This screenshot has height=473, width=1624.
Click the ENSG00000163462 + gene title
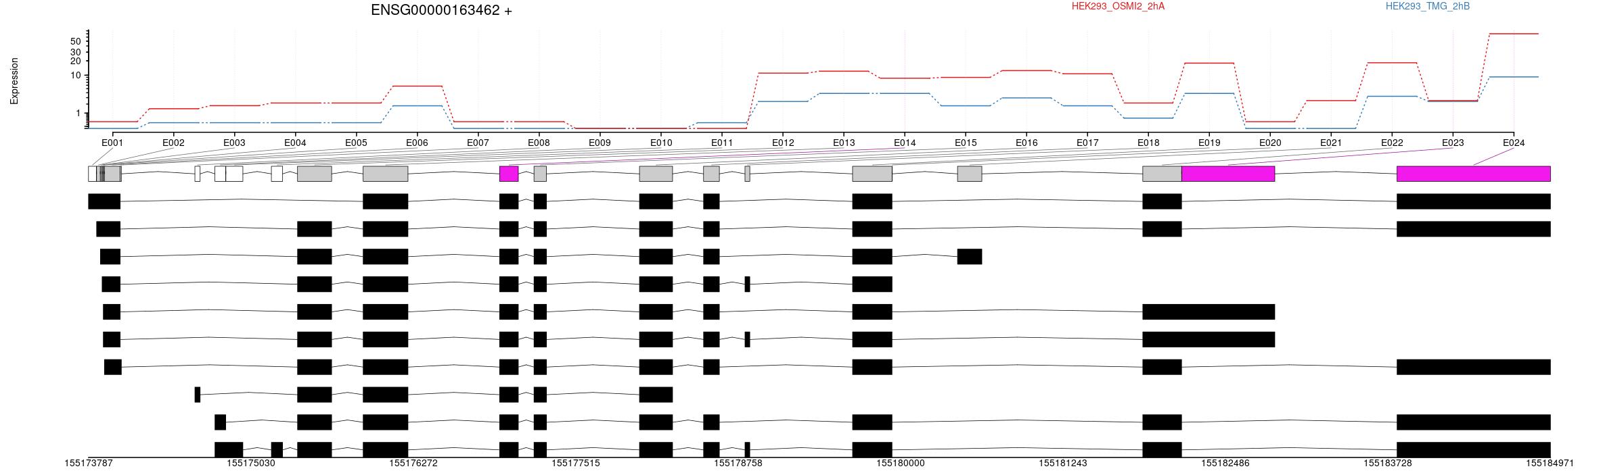pyautogui.click(x=441, y=10)
